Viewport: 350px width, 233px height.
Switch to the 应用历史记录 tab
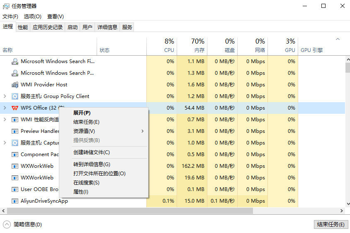48,27
